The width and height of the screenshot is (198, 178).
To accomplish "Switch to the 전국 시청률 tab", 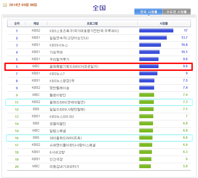I will (x=148, y=12).
